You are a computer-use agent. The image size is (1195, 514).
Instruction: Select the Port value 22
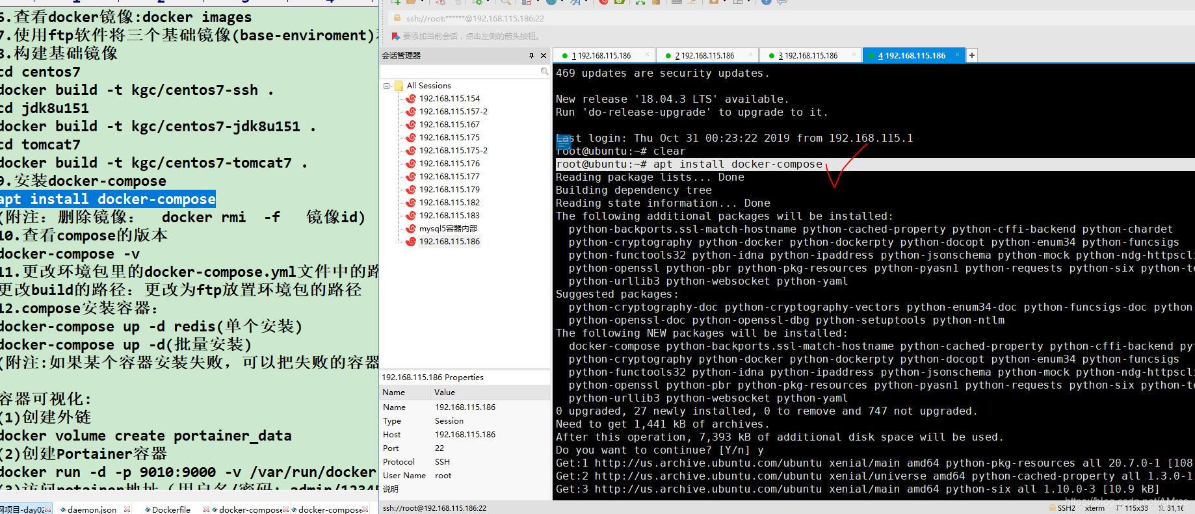click(x=440, y=448)
